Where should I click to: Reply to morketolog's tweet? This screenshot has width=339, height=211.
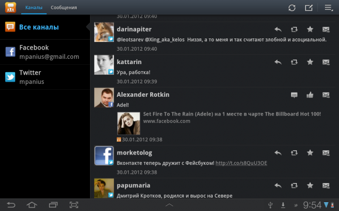click(x=278, y=153)
